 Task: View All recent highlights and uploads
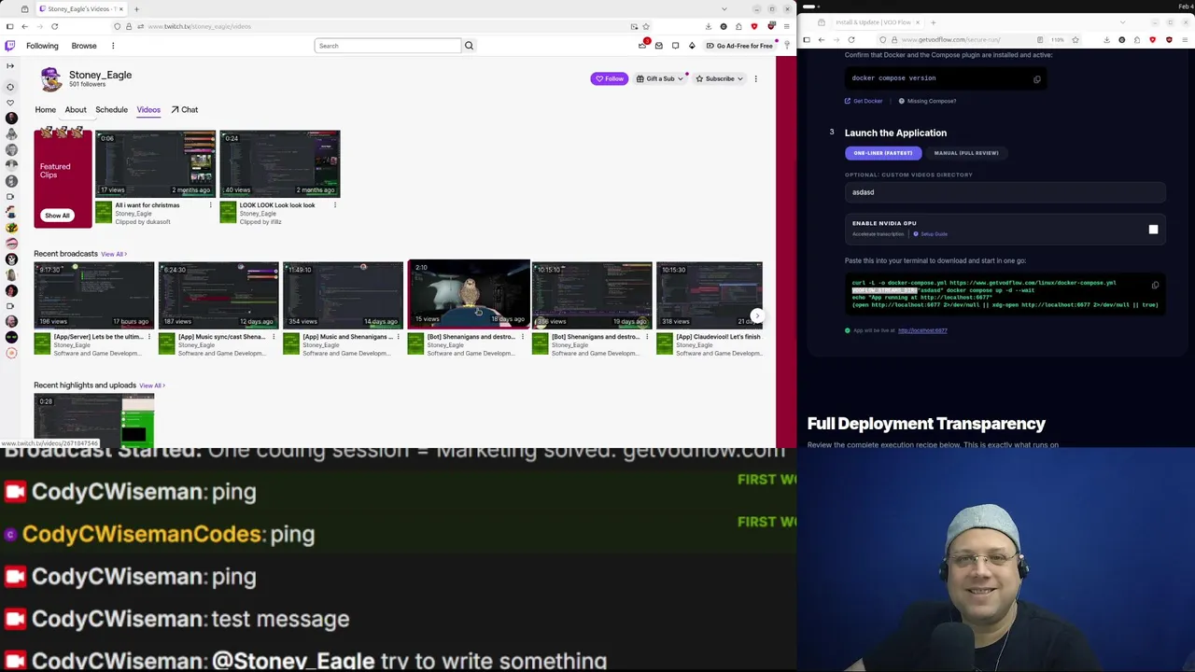151,385
